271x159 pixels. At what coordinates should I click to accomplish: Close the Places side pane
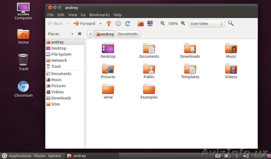(80, 34)
